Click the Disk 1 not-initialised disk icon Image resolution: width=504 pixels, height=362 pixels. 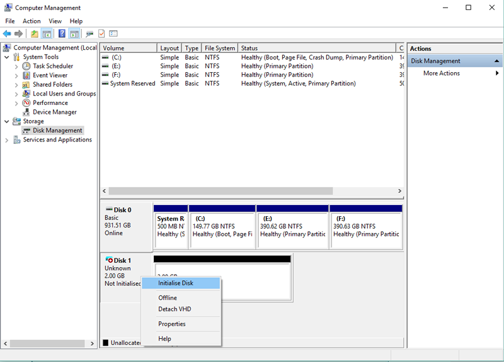(109, 260)
